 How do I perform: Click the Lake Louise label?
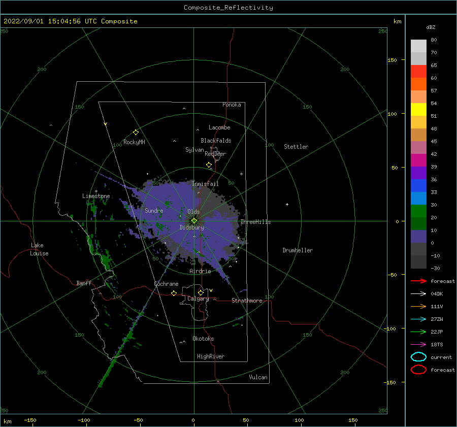(39, 249)
